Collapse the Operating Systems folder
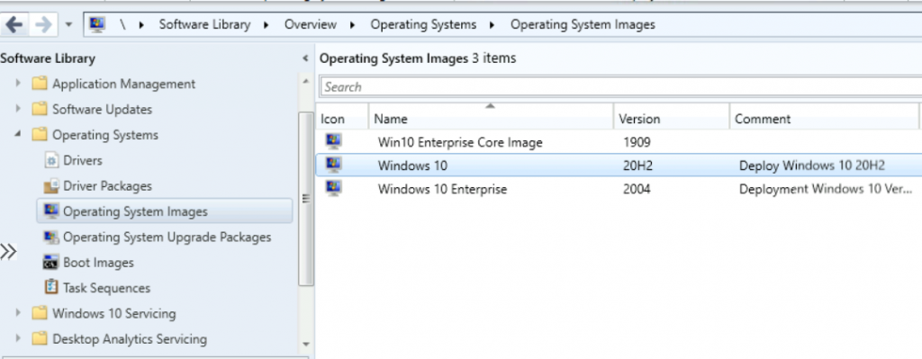The width and height of the screenshot is (922, 359). [18, 135]
